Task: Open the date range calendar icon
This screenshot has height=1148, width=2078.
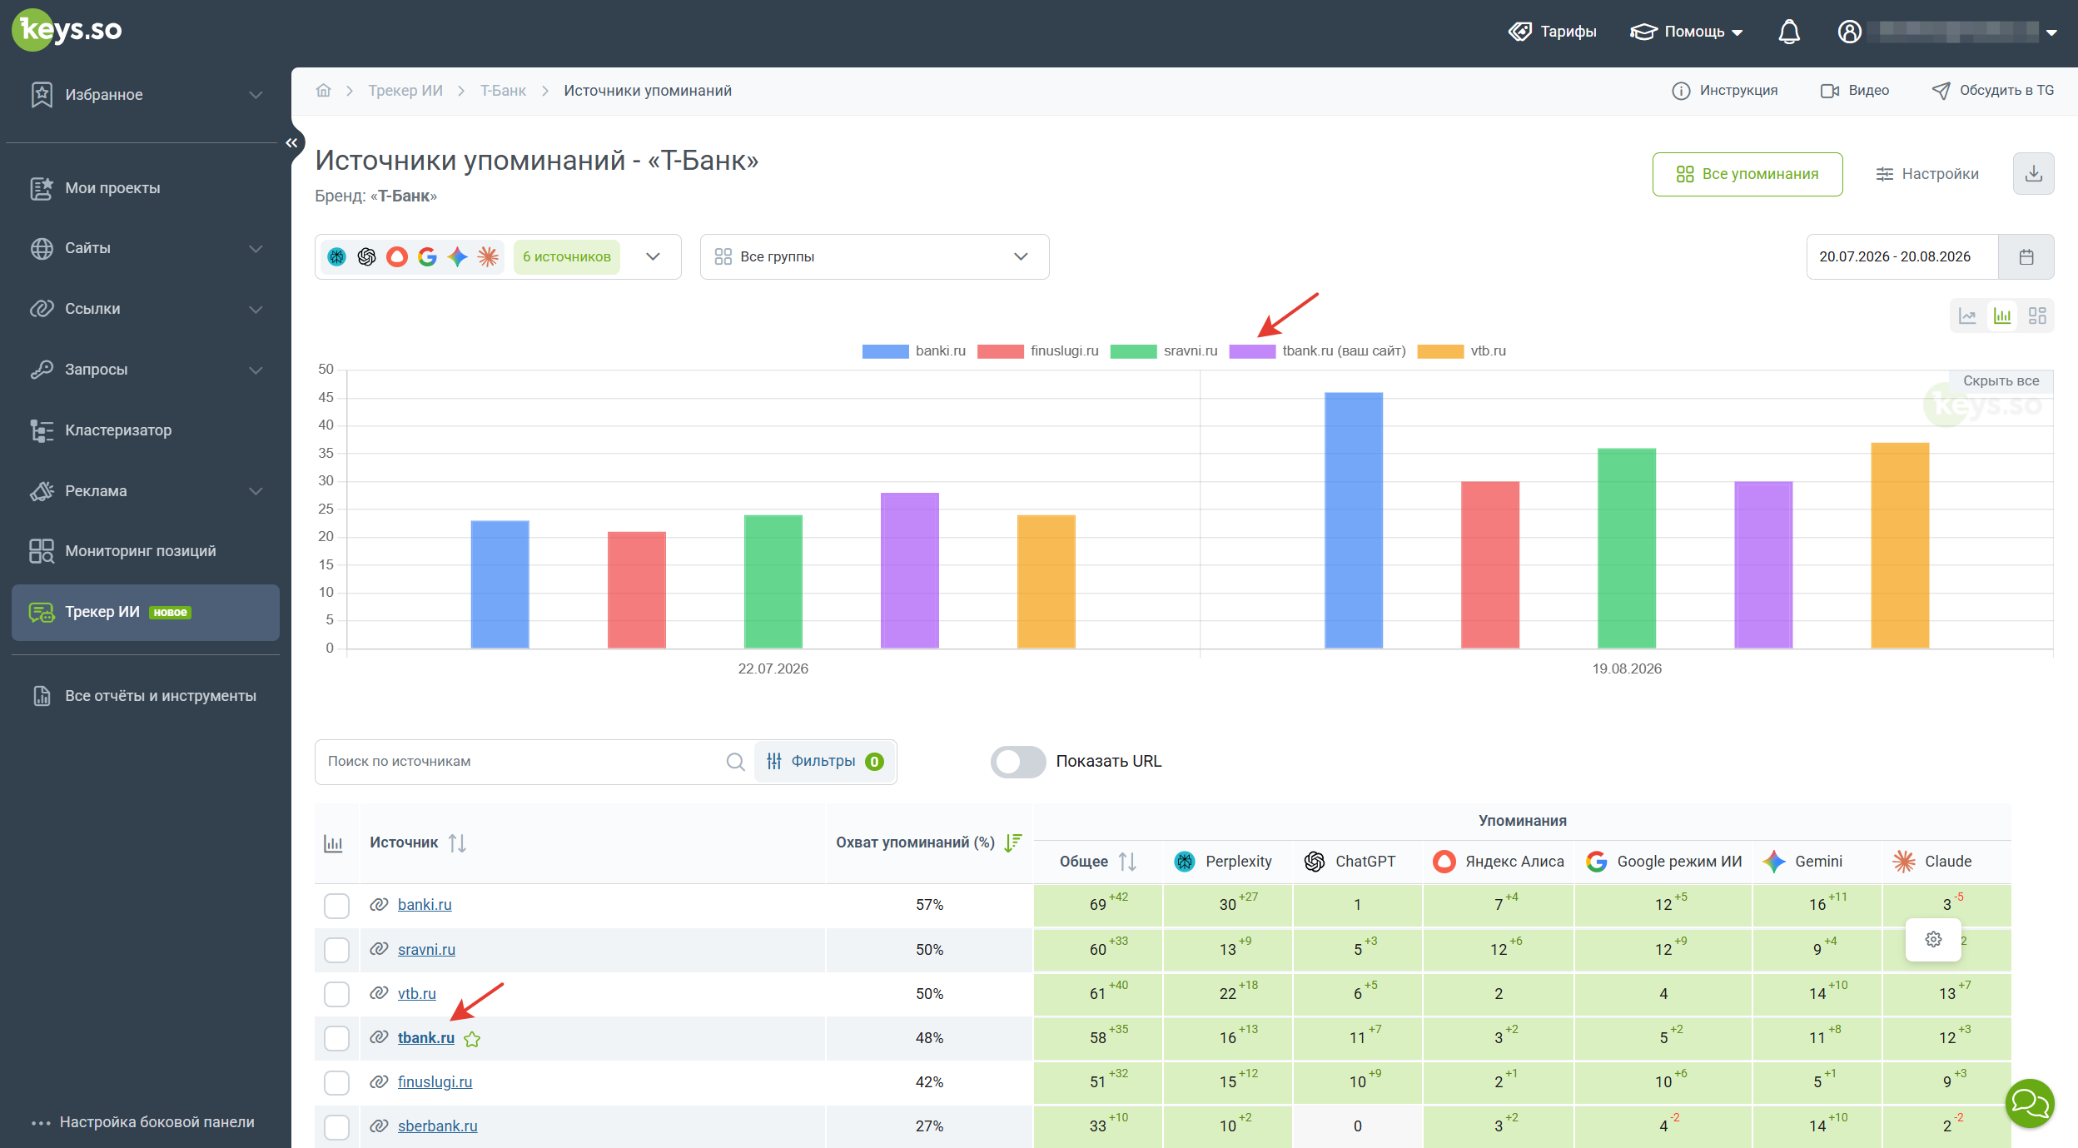Action: 2026,256
